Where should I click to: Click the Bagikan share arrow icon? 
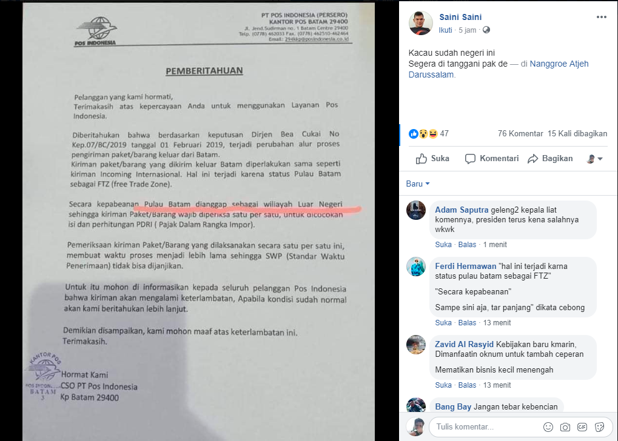[x=533, y=159]
